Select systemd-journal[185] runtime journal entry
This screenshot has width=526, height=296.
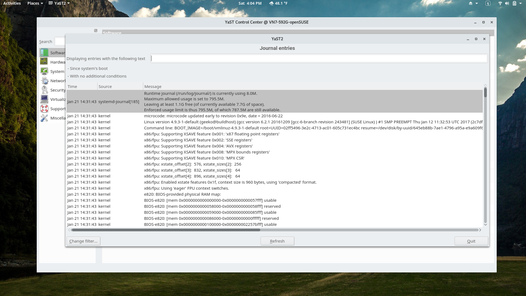point(275,101)
